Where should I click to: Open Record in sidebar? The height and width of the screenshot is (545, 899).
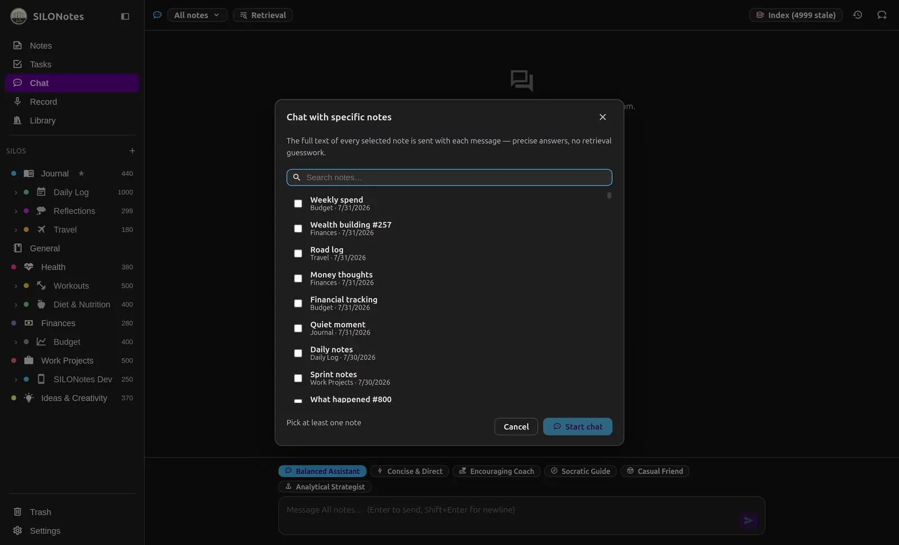coord(72,102)
